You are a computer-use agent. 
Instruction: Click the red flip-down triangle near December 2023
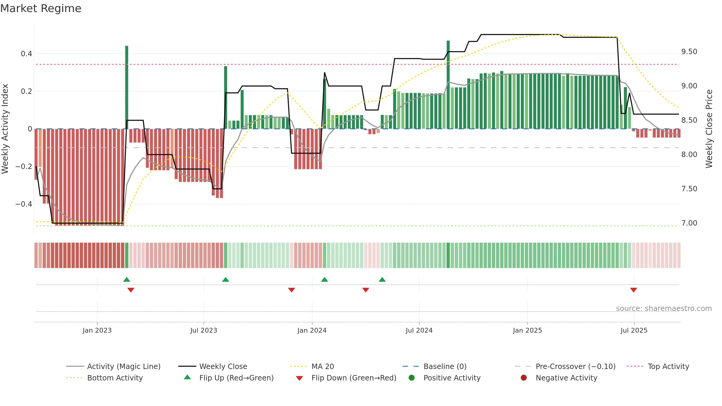pos(292,290)
